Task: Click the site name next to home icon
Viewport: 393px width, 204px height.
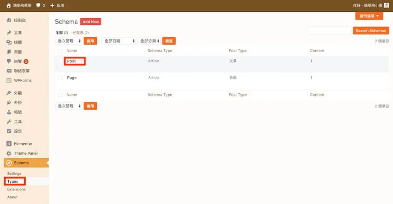Action: (22, 6)
